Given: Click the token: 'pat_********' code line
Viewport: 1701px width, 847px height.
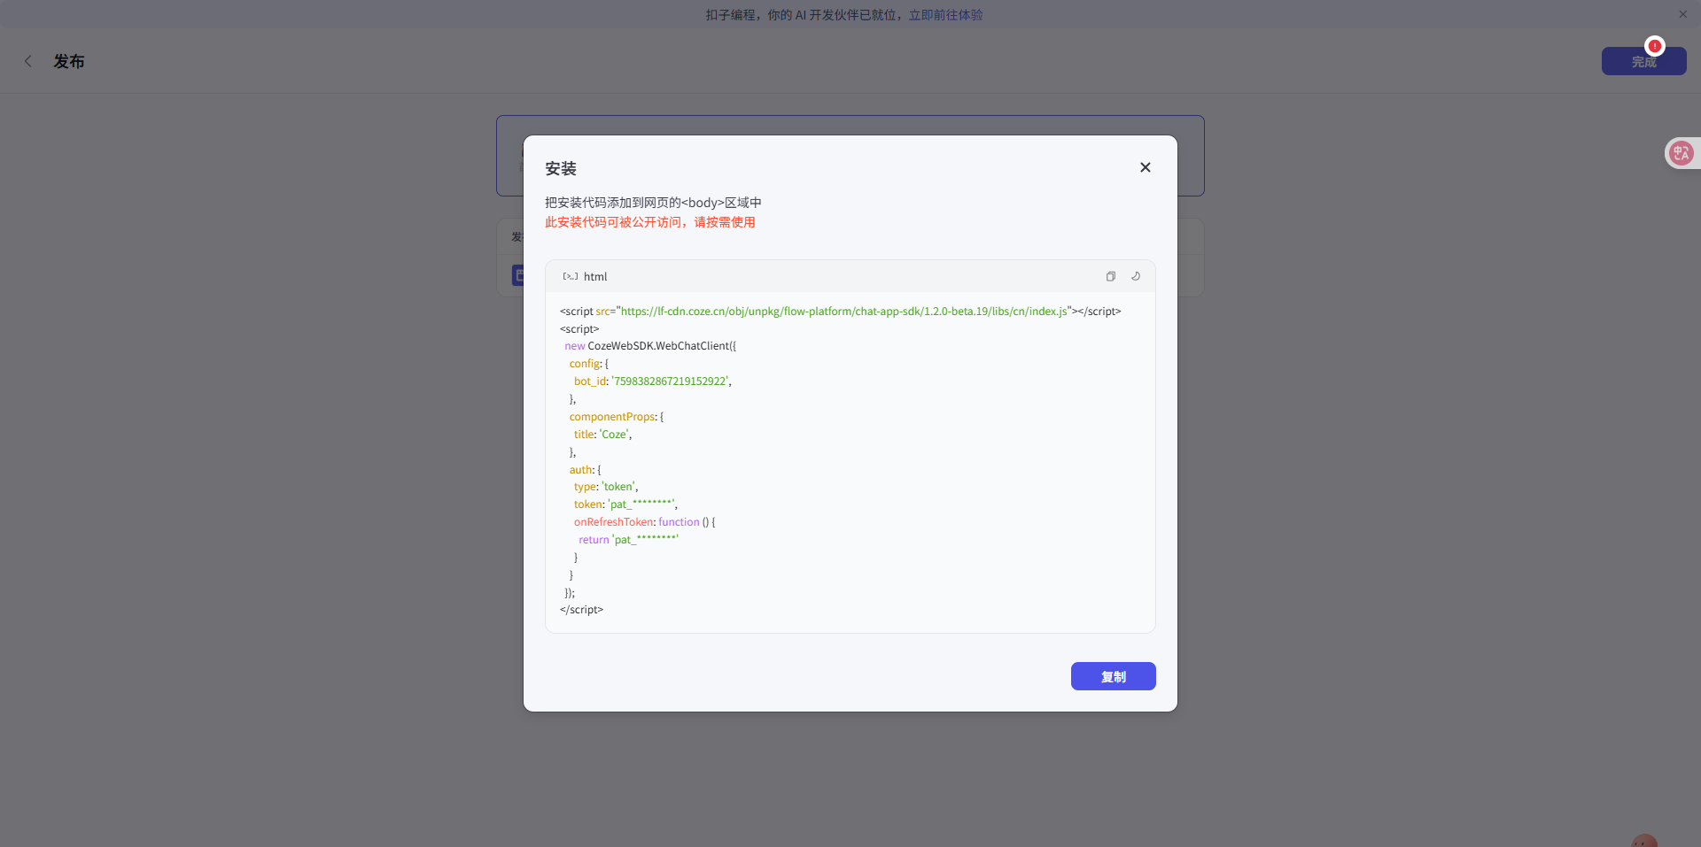Looking at the screenshot, I should (x=625, y=504).
